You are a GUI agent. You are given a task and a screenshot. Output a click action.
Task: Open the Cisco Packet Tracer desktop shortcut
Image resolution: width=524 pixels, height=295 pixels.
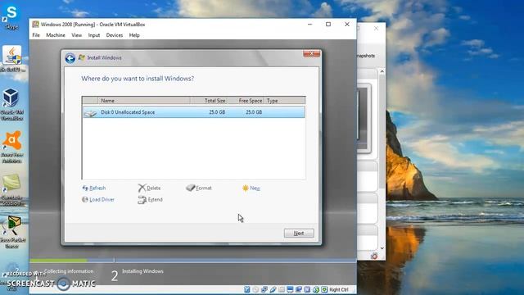12,232
